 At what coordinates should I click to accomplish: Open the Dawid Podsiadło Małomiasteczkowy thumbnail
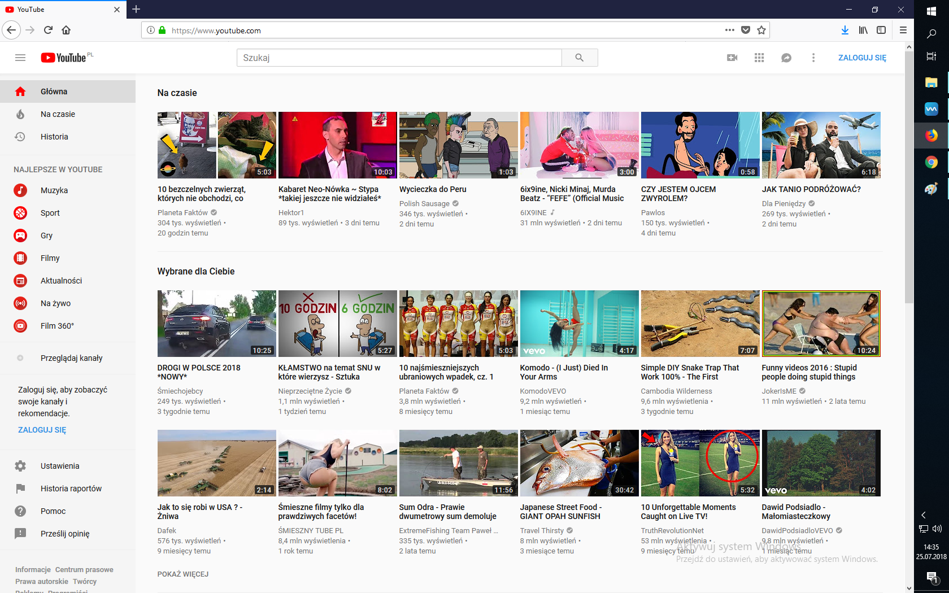(x=821, y=463)
